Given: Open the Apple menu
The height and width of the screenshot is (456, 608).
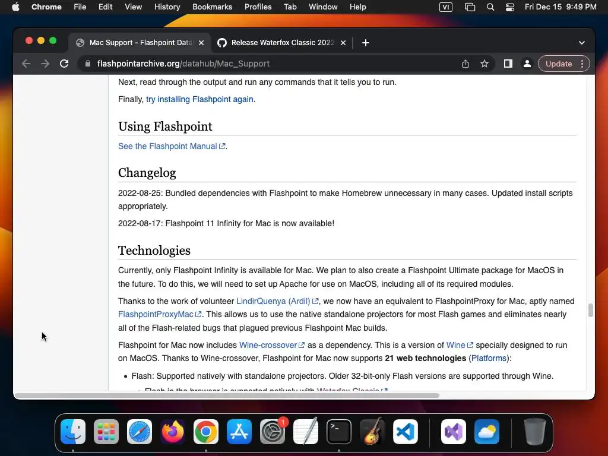Looking at the screenshot, I should tap(15, 7).
